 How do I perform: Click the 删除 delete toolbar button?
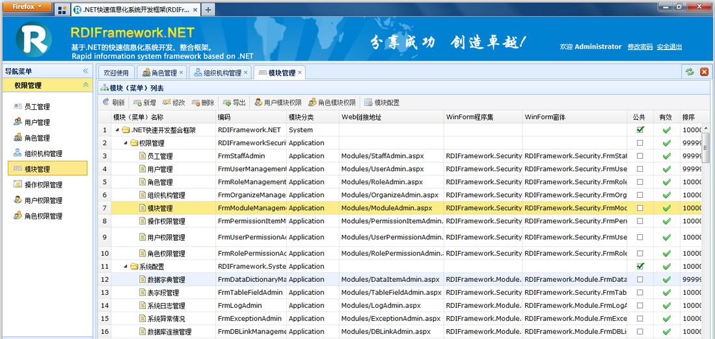pyautogui.click(x=203, y=103)
